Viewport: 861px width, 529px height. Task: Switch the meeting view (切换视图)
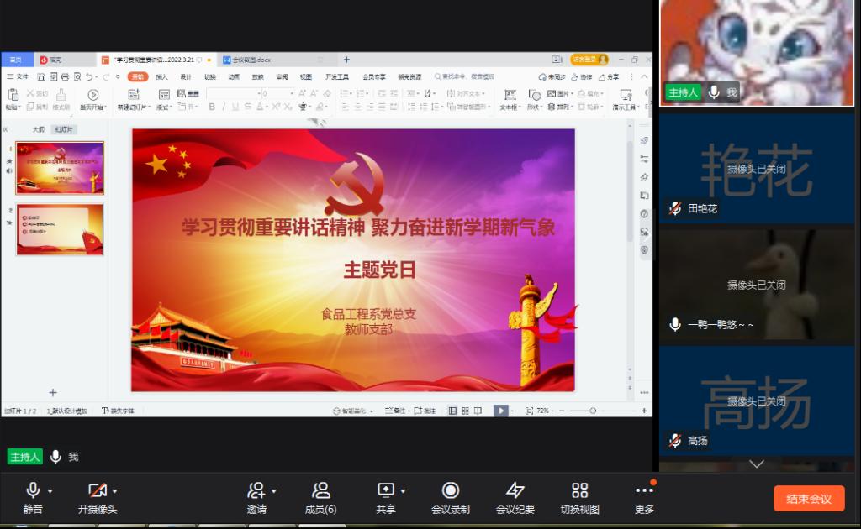point(580,498)
